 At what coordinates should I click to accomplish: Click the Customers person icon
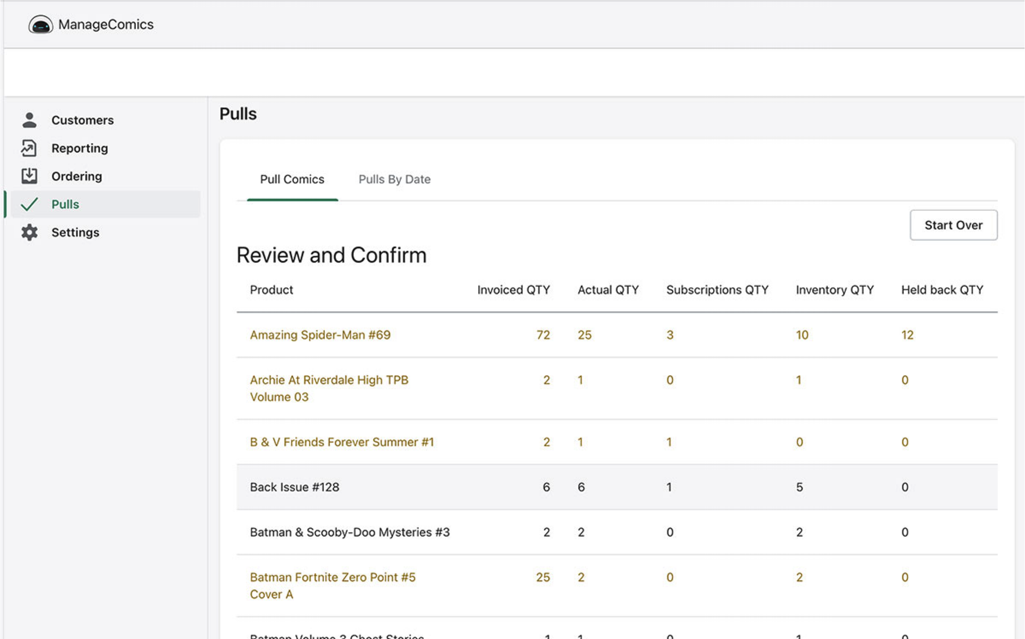(29, 120)
